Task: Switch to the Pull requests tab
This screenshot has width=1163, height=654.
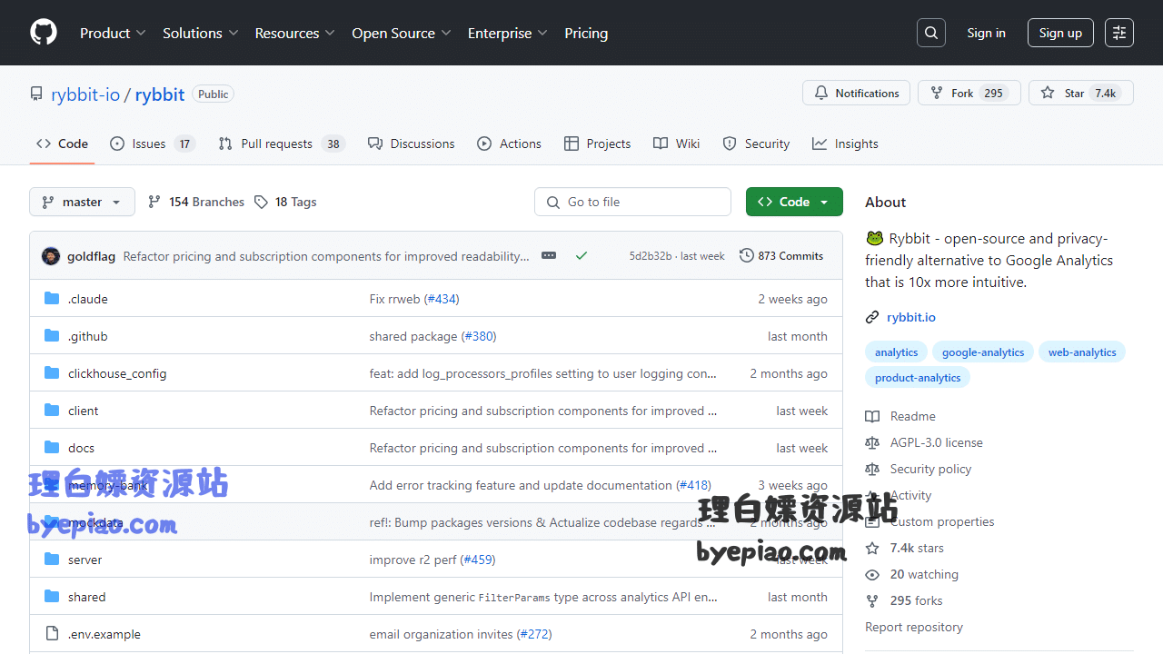Action: (x=282, y=144)
